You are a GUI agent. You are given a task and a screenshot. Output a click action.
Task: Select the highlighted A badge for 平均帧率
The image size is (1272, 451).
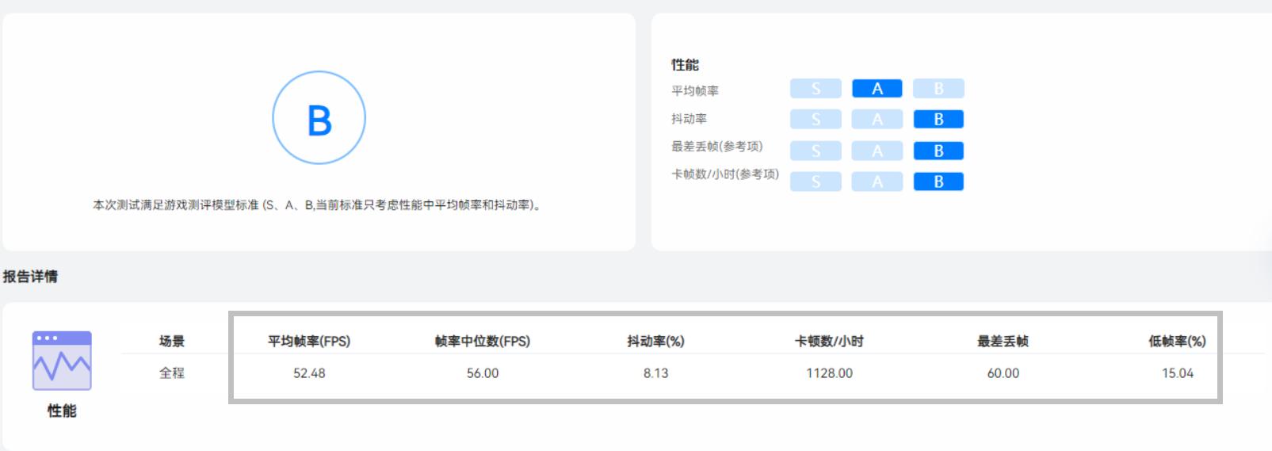877,89
